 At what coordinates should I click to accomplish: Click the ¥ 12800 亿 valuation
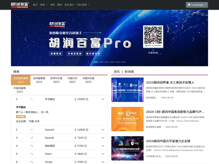point(82,130)
